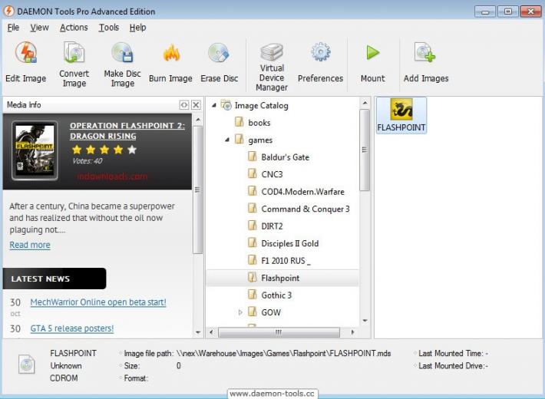
Task: Click the Votes: 40 text
Action: (88, 161)
